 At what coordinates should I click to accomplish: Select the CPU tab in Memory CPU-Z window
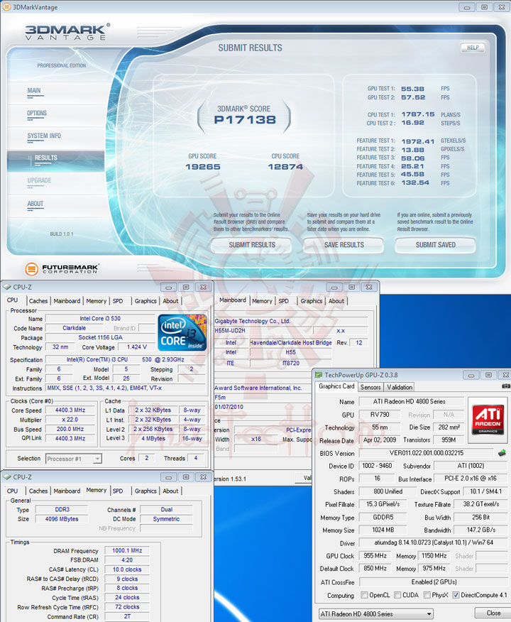(12, 491)
